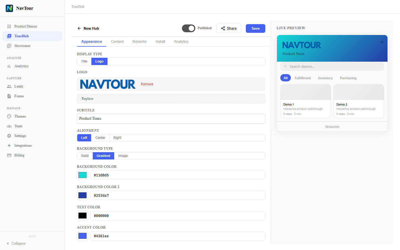The image size is (400, 250).
Task: Choose Logo display type
Action: point(99,61)
